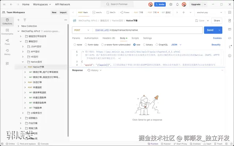234x146 pixels.
Task: Switch to the Headers (8) tab
Action: click(x=109, y=38)
